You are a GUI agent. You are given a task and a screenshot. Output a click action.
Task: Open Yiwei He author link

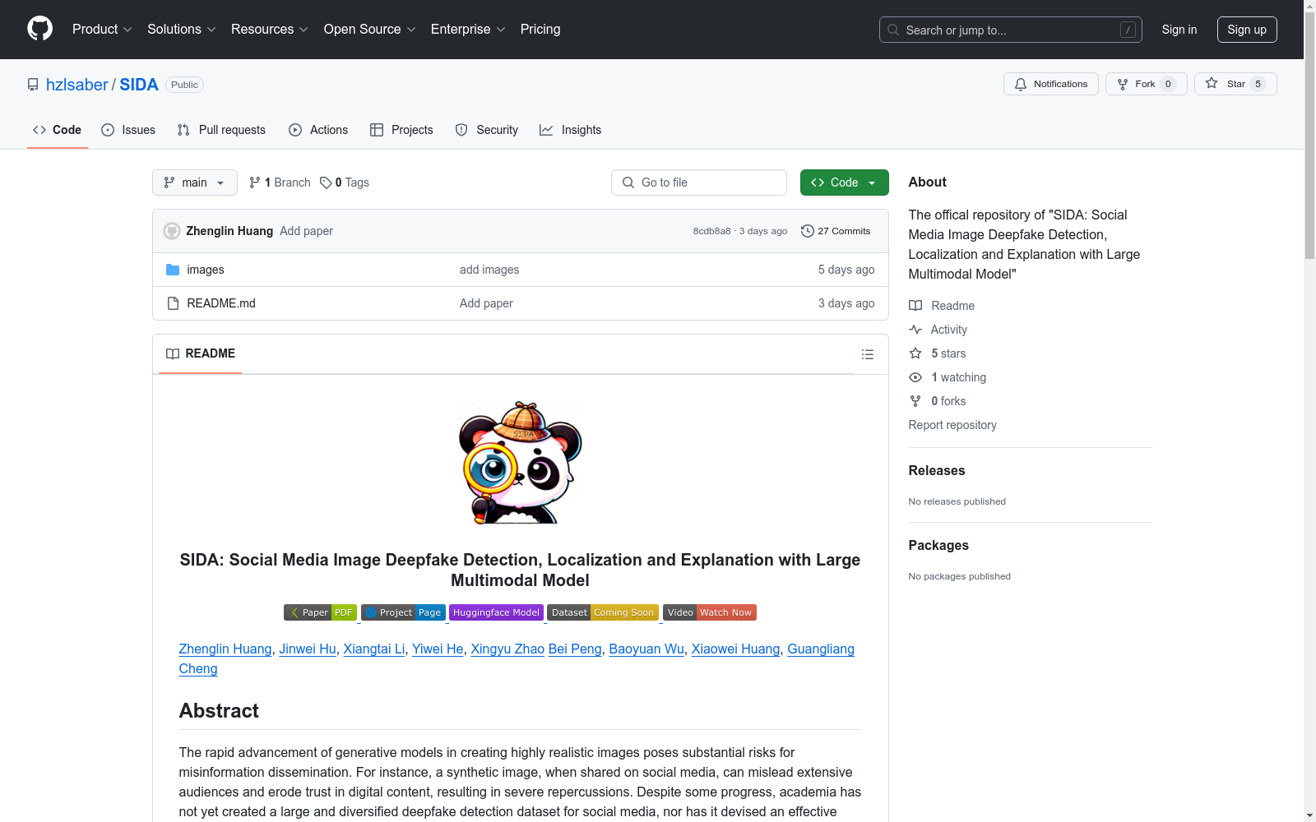click(x=438, y=649)
